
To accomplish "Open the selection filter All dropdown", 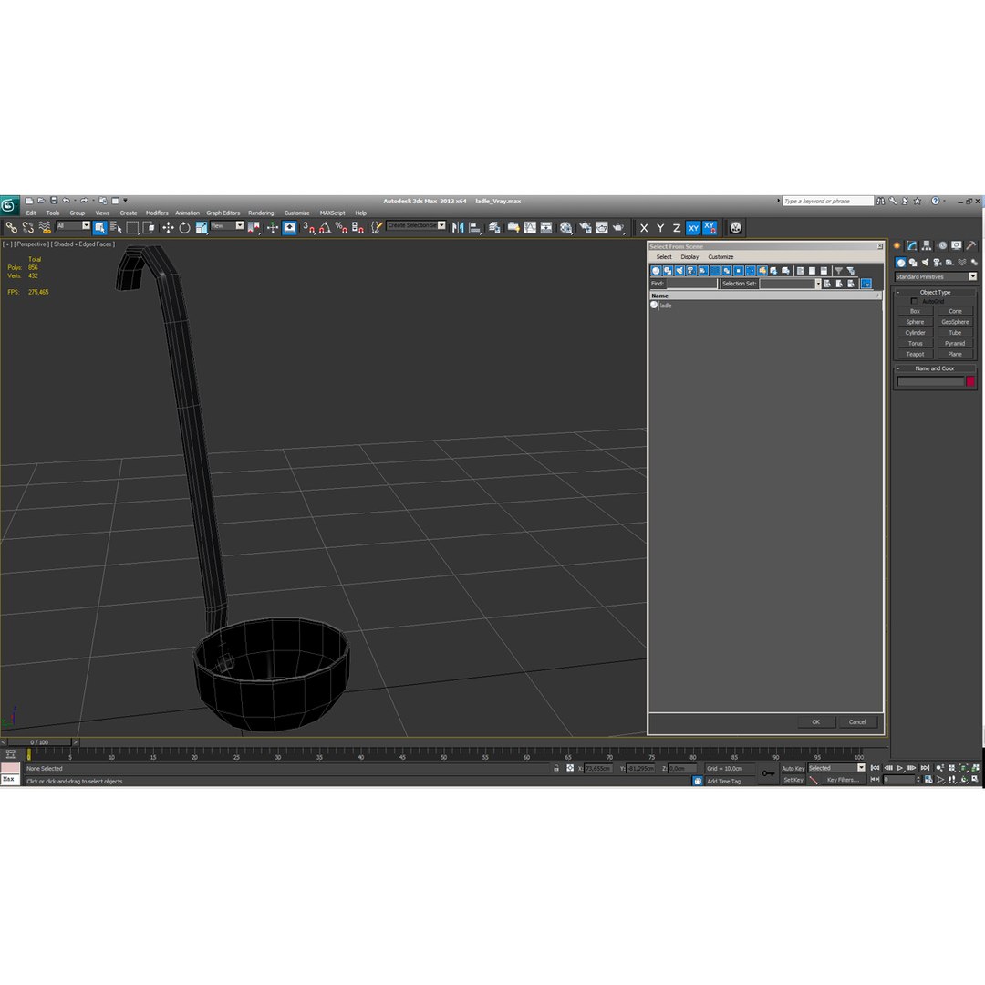I will (74, 225).
